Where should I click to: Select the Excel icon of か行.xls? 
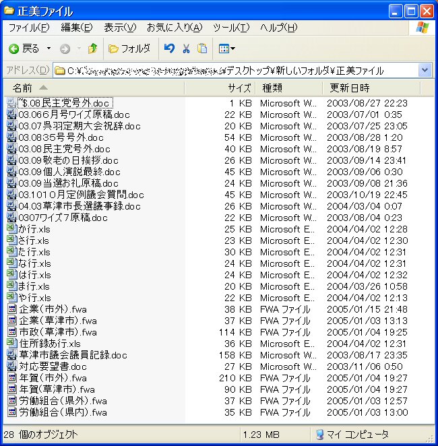tap(11, 229)
